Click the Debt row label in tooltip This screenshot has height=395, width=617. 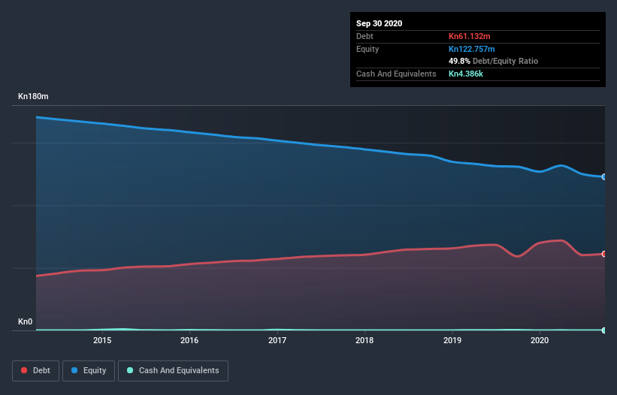click(364, 36)
